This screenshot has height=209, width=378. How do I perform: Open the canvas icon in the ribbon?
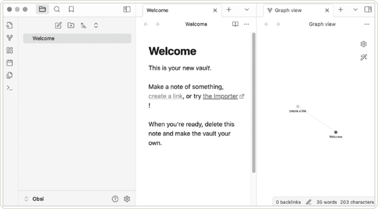point(10,50)
